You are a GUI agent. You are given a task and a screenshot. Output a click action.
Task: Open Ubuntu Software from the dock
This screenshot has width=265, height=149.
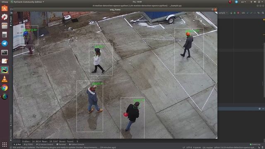pos(5,8)
